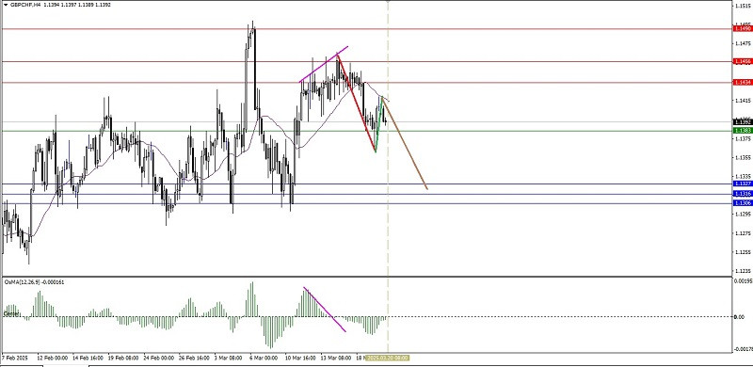
Task: Click the blue 1.1306 price level label
Action: click(743, 203)
